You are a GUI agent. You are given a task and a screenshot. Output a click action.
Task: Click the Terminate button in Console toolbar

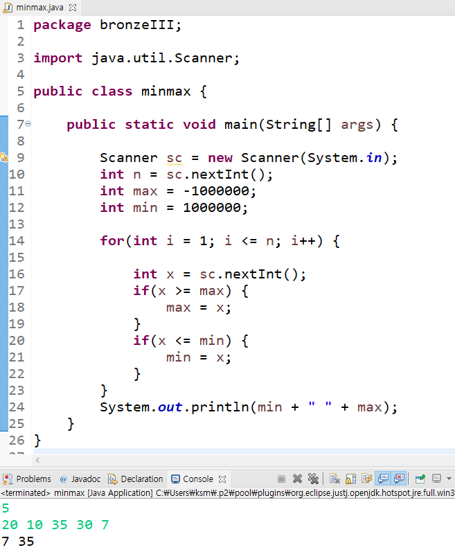(281, 479)
